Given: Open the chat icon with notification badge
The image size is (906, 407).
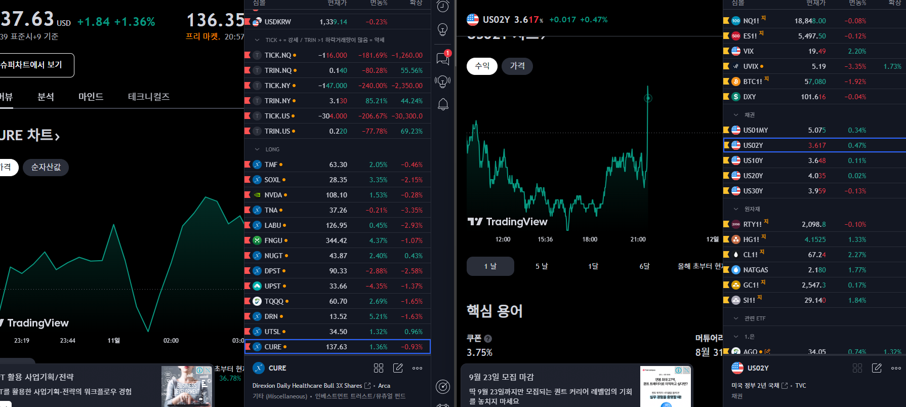Looking at the screenshot, I should pyautogui.click(x=443, y=58).
